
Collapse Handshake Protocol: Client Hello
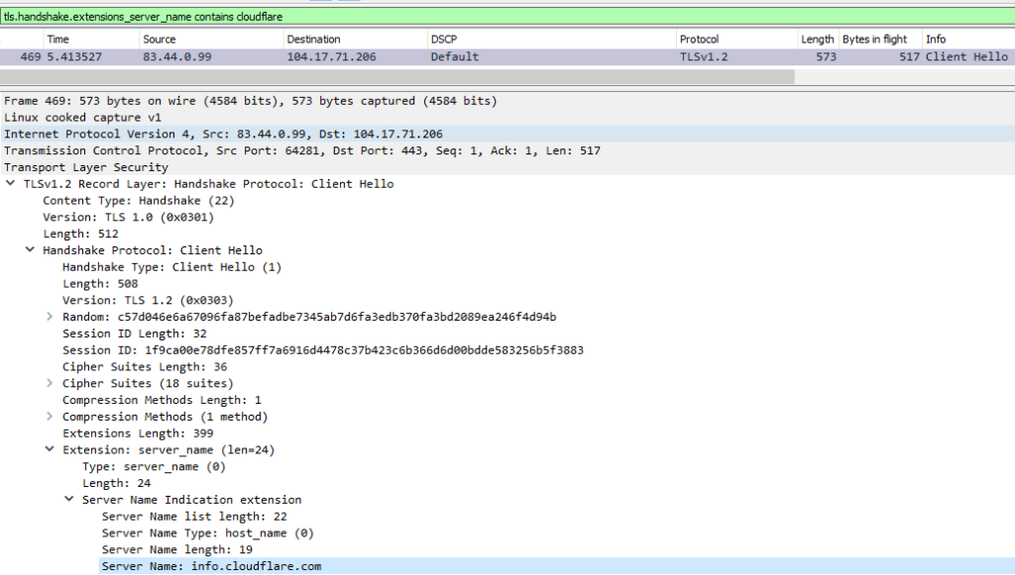(31, 249)
